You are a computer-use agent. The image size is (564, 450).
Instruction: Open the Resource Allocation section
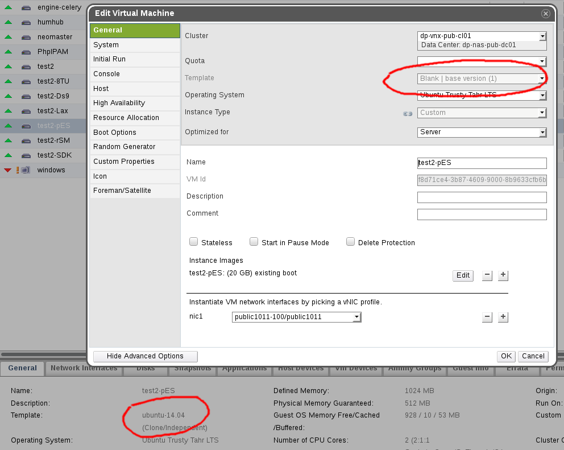[126, 118]
